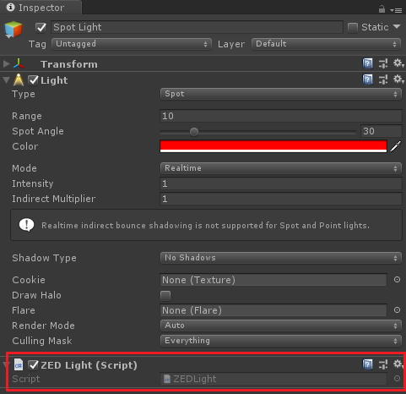Open Transform component gear settings menu
This screenshot has width=406, height=394.
tap(398, 63)
